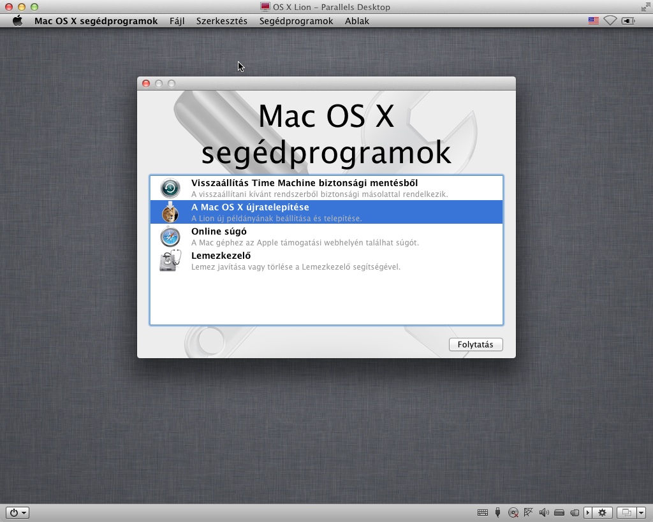Select the Lemezkezelő row

pyautogui.click(x=326, y=261)
